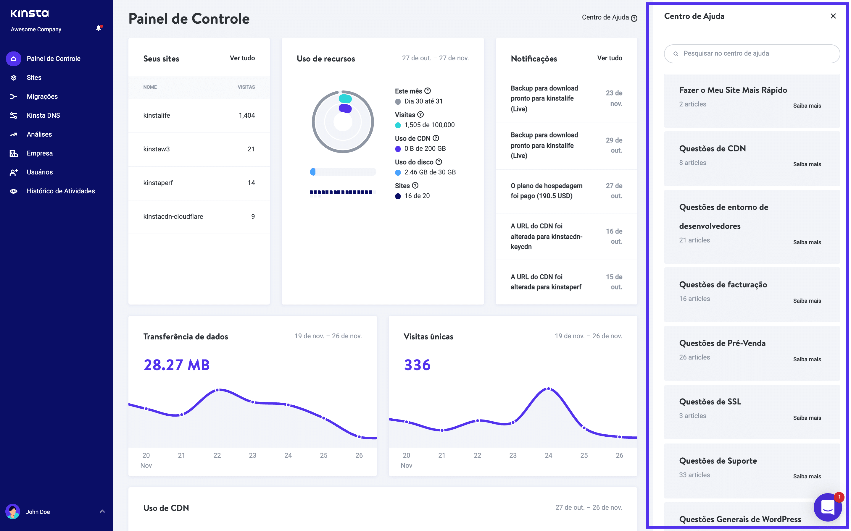This screenshot has width=851, height=531.
Task: Click the Usuários add-user icon
Action: [x=13, y=172]
